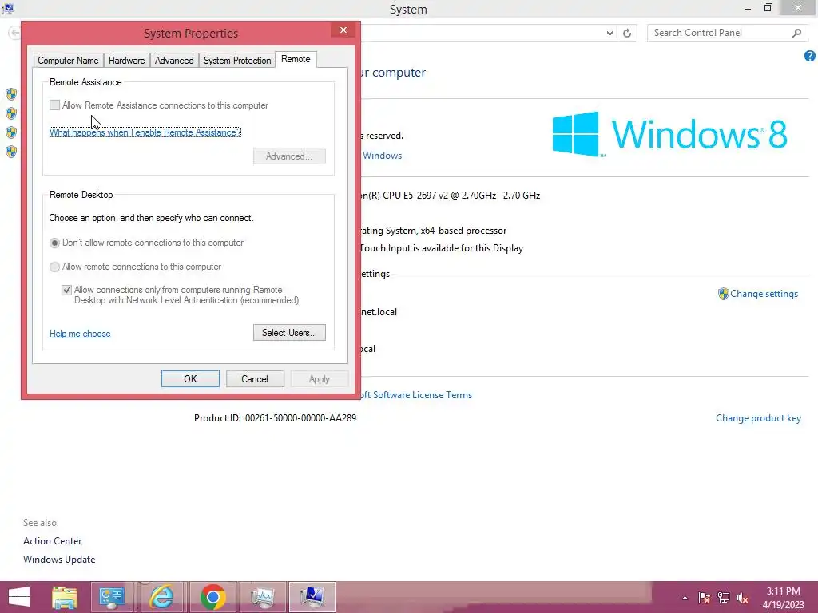The image size is (818, 613).
Task: Toggle Network Level Authentication checkbox
Action: 66,290
